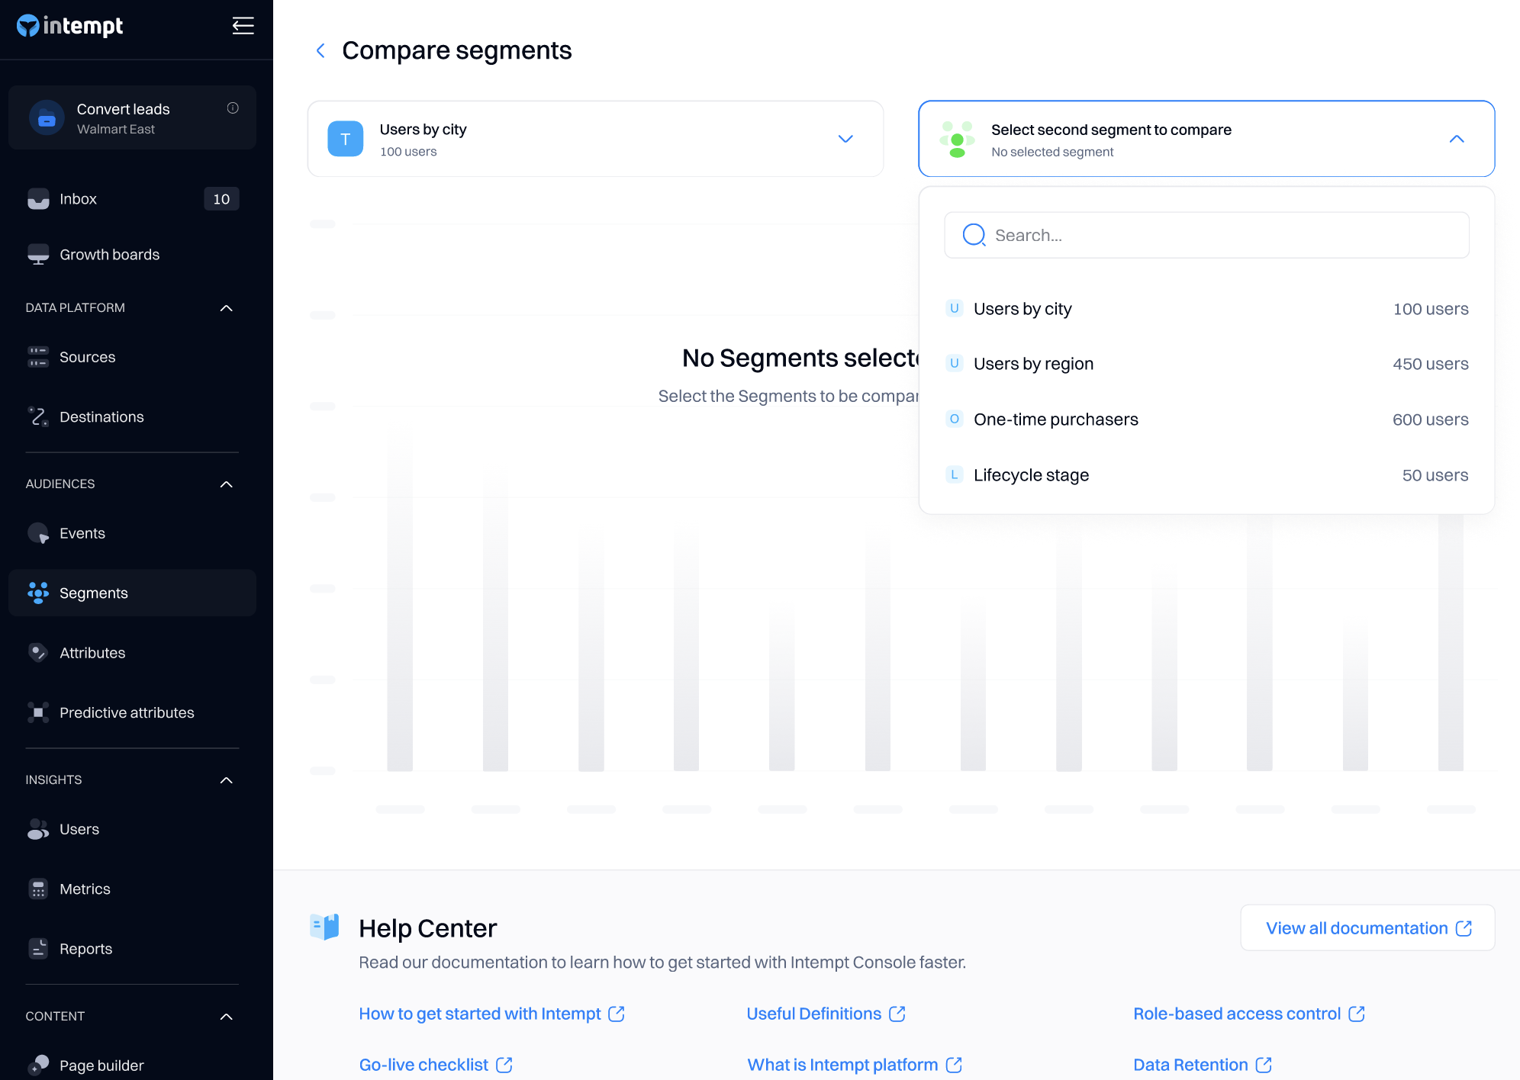This screenshot has width=1520, height=1080.
Task: Collapse the Audiences section
Action: (226, 484)
